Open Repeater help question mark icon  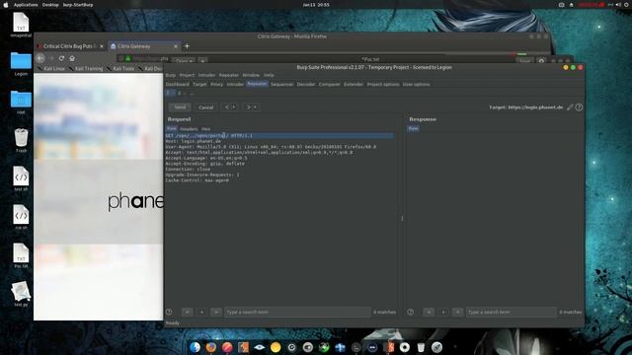click(x=579, y=107)
